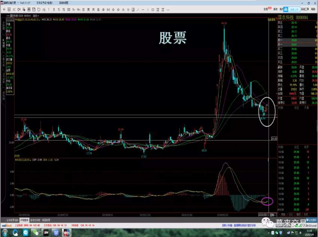Click the 国农科技 000004 stock title
The height and width of the screenshot is (237, 318).
[293, 18]
